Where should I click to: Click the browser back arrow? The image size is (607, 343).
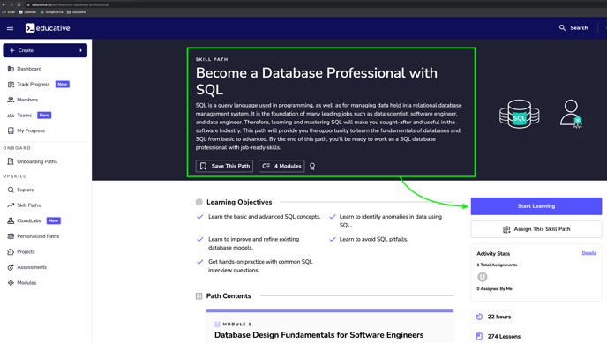pos(4,4)
